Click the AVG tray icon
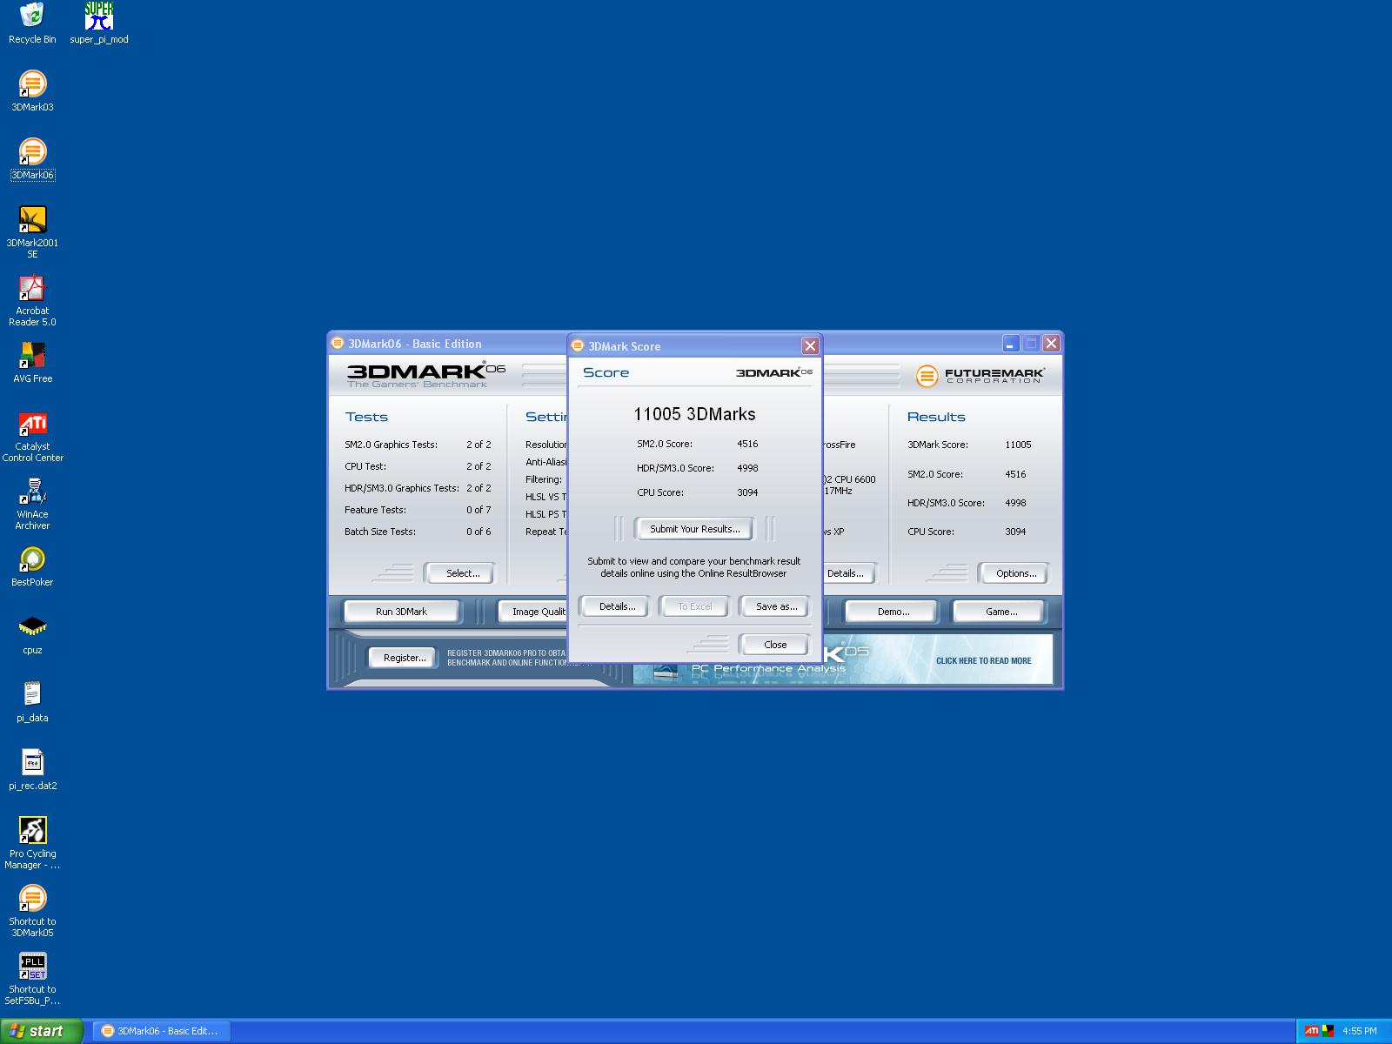The image size is (1392, 1044). point(1328,1031)
